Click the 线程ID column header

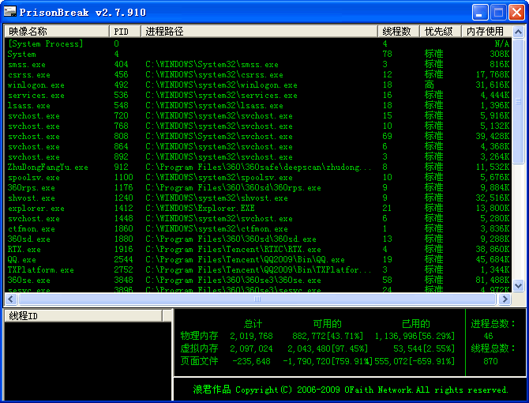(x=84, y=316)
